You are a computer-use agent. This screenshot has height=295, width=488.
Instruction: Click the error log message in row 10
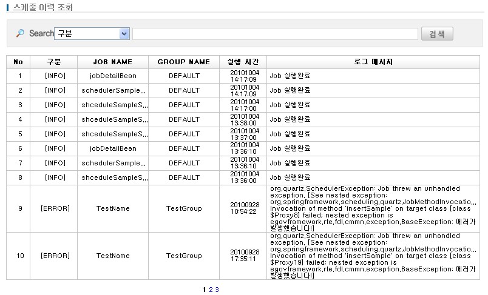click(x=373, y=256)
